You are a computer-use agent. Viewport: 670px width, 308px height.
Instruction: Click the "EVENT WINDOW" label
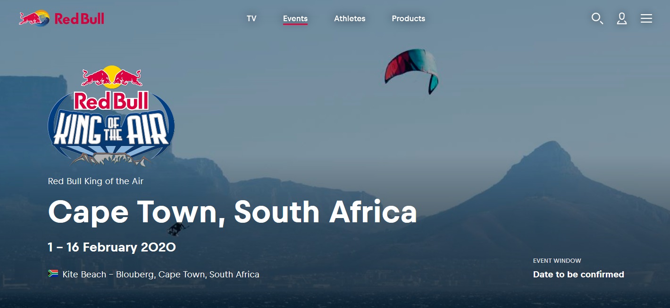[557, 260]
